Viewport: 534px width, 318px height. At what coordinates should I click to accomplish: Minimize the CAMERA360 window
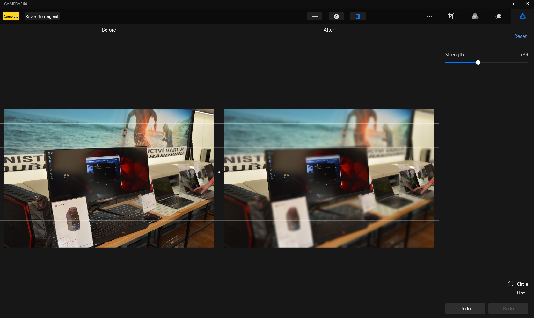pos(498,4)
